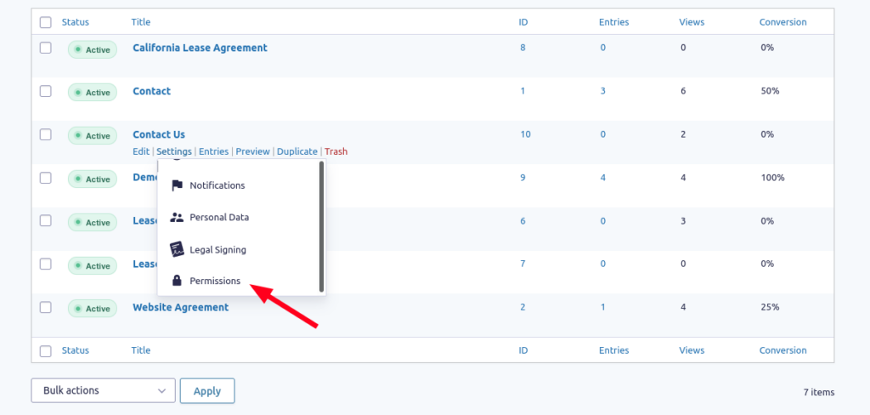Viewport: 870px width, 415px height.
Task: Check the Website Agreement row checkbox
Action: [x=46, y=307]
